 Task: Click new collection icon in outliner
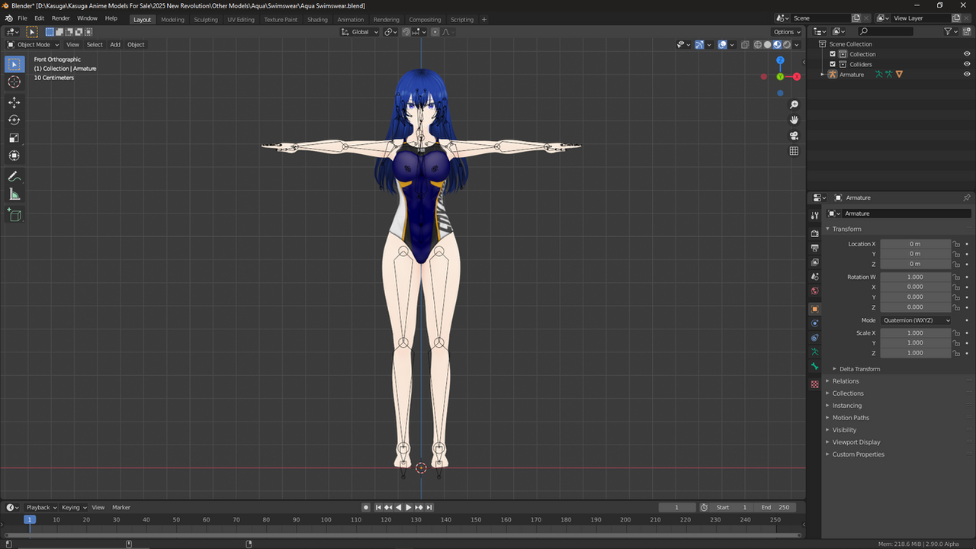967,31
